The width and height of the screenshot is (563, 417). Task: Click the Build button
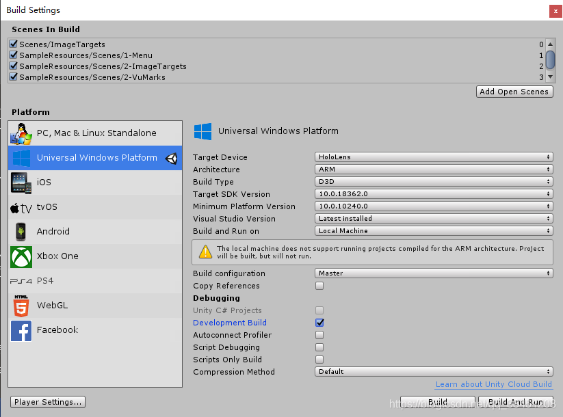point(438,402)
